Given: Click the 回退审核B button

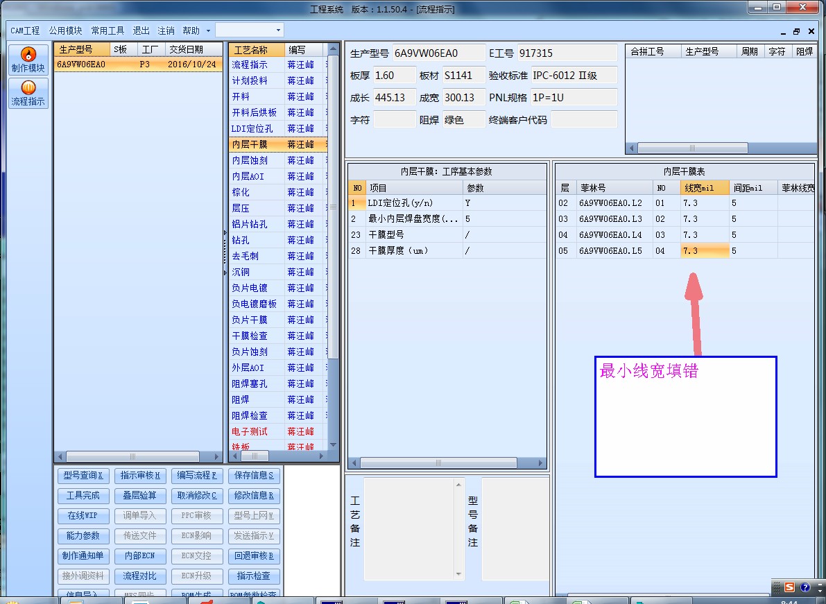Looking at the screenshot, I should (x=254, y=555).
